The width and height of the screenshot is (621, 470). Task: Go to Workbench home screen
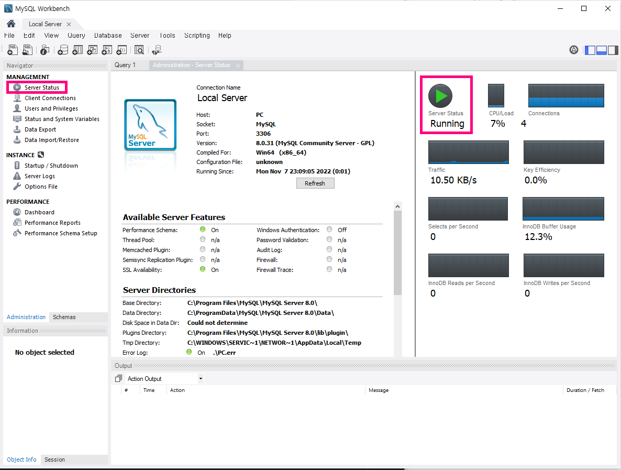pos(11,24)
